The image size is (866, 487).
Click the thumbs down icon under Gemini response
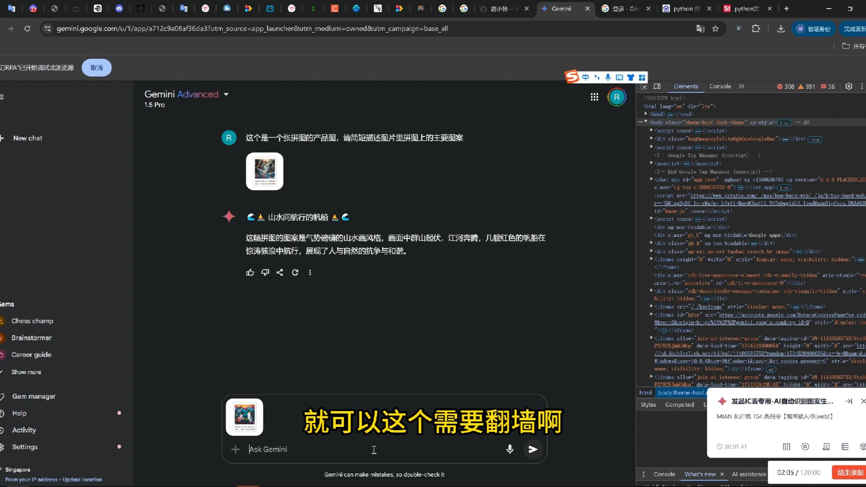265,272
